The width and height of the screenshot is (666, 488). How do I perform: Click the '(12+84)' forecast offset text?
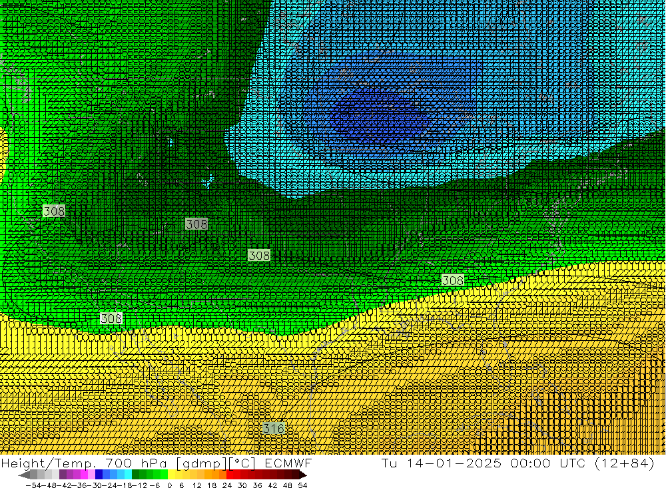625,463
